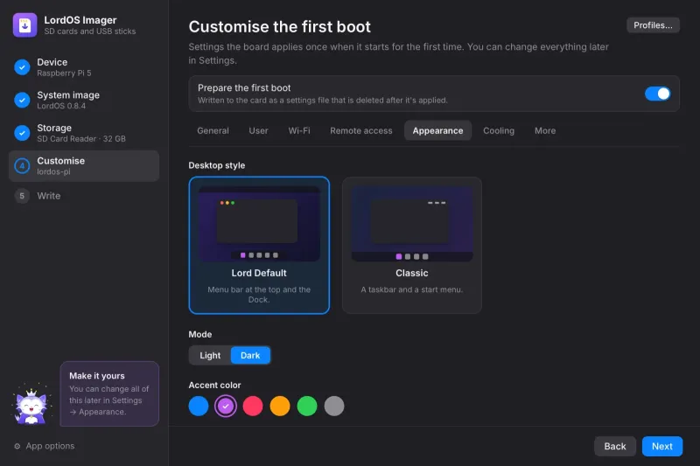
Task: Pick the green accent color
Action: point(307,407)
